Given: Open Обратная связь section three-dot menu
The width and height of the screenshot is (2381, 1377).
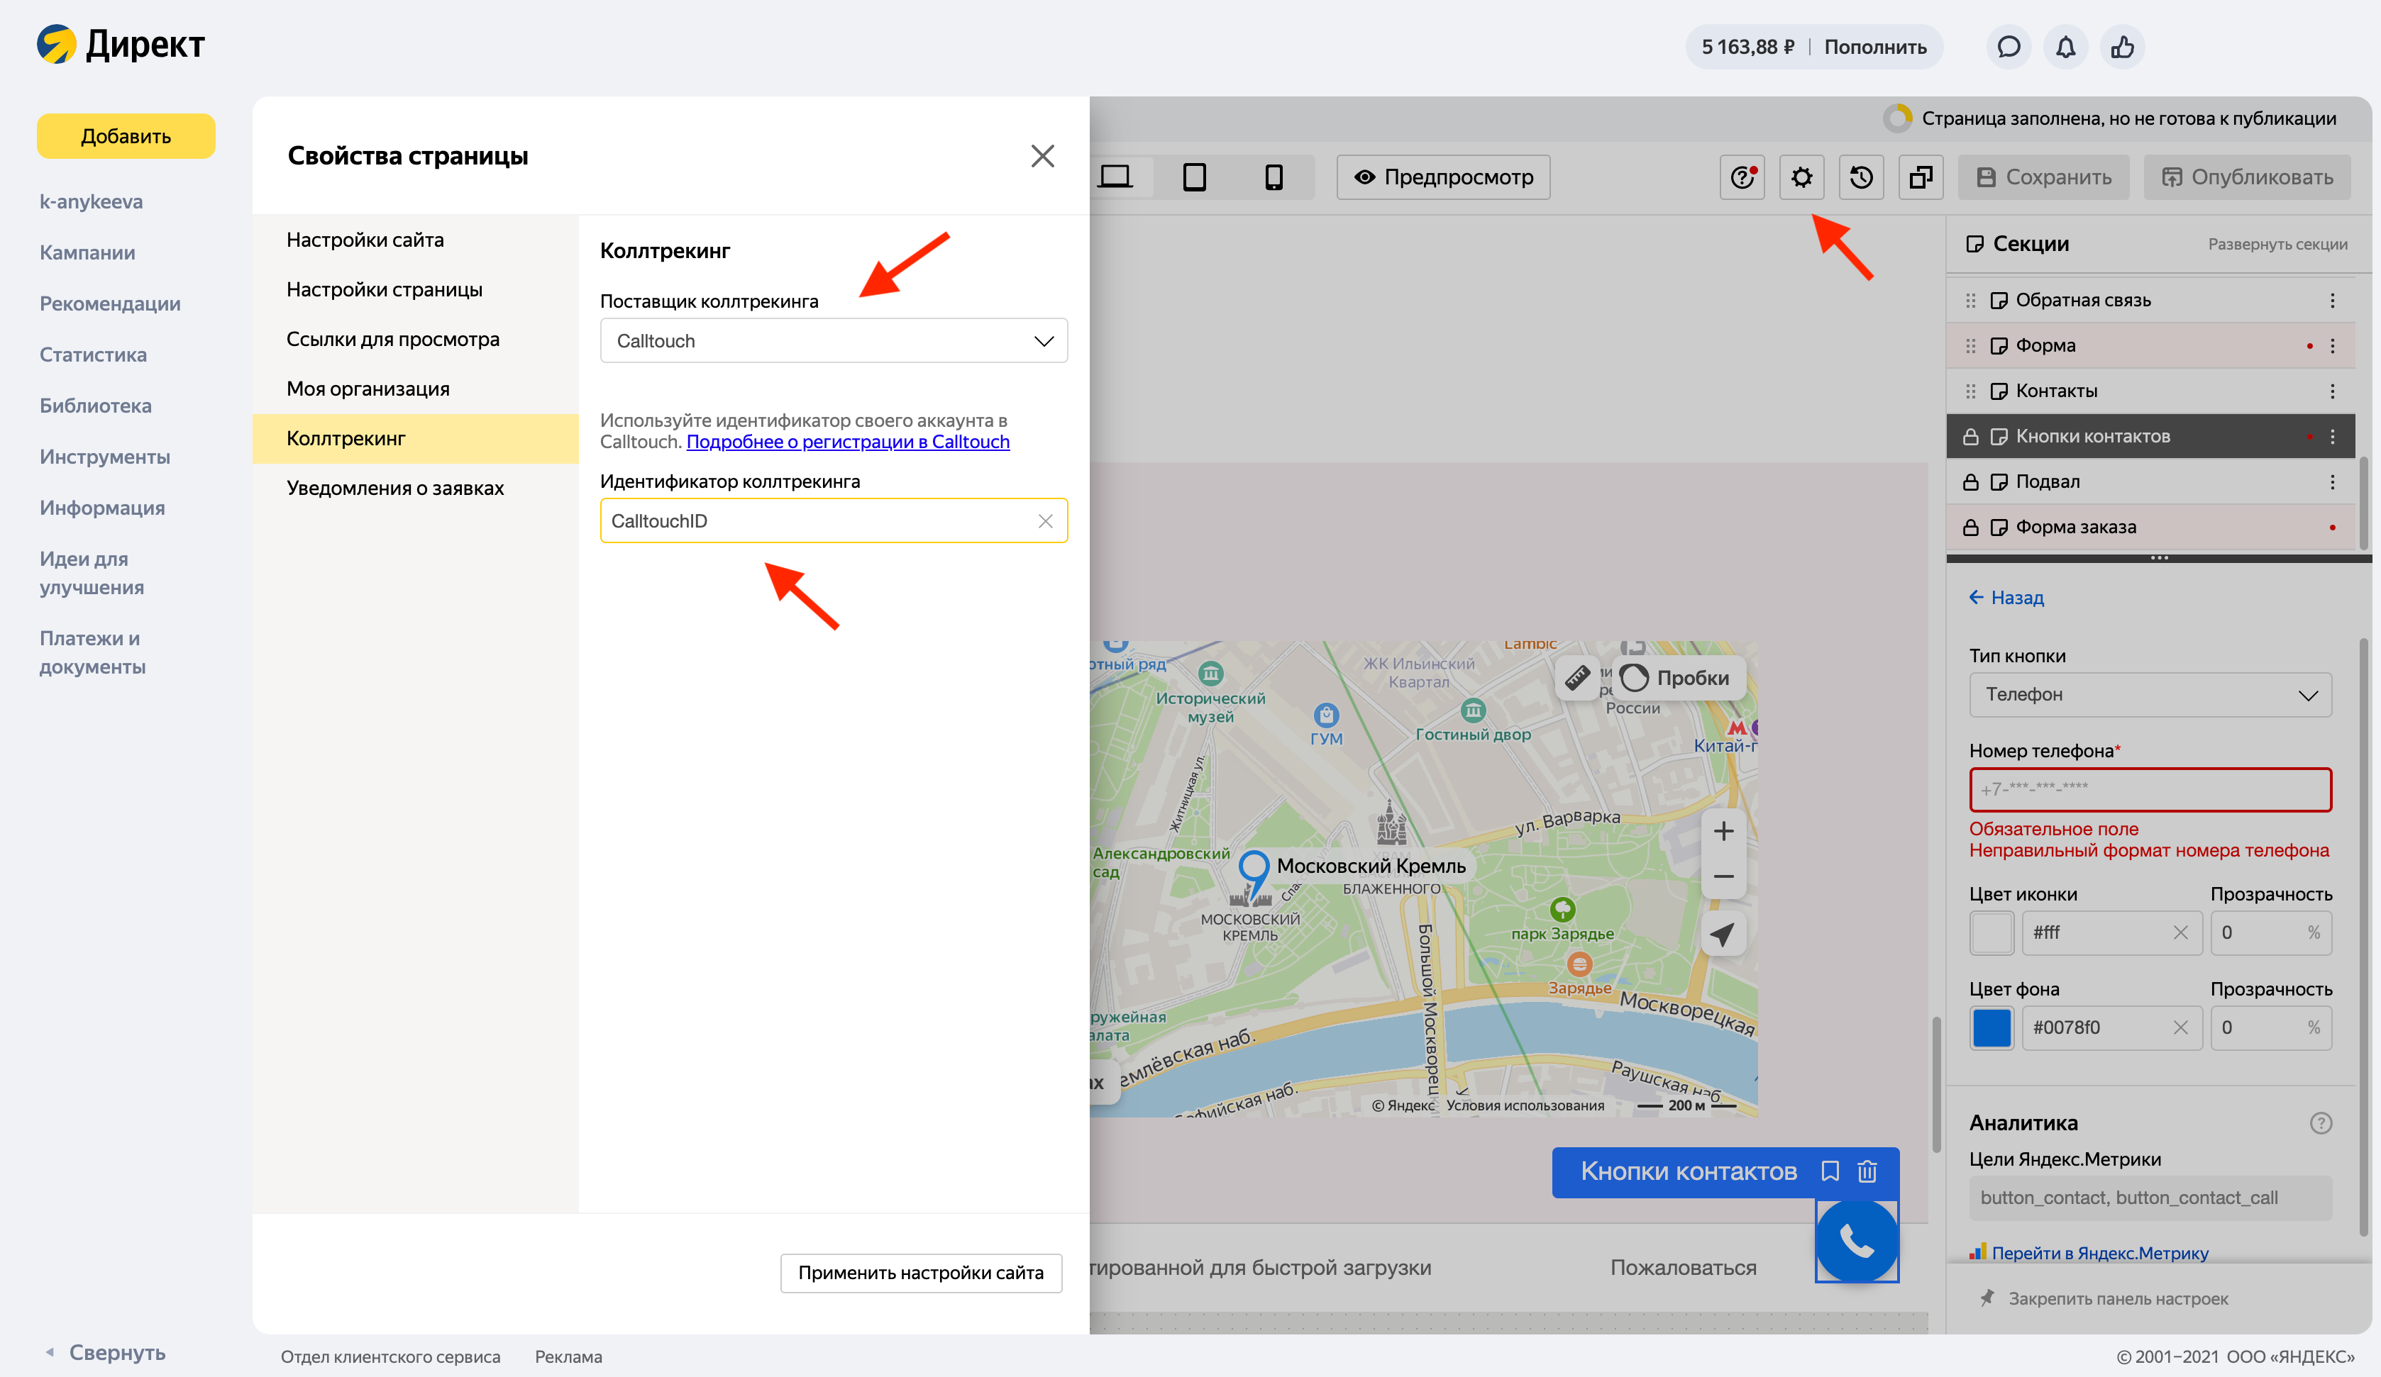Looking at the screenshot, I should [x=2332, y=301].
